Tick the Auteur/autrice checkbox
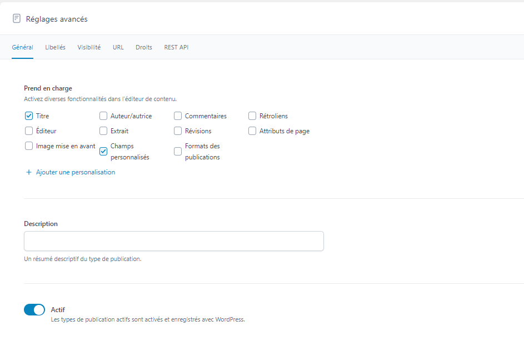Screen dimensions: 524x341 click(103, 116)
